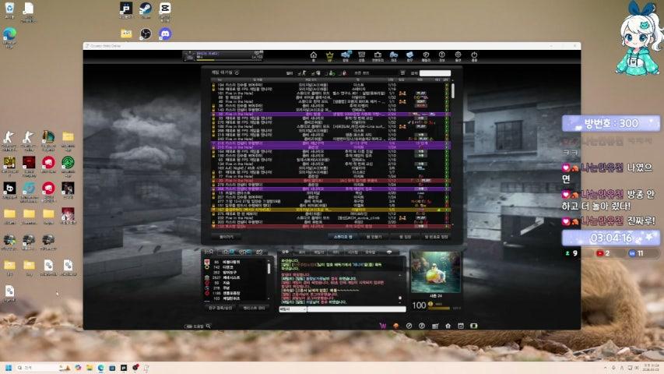Switch to the second chat tab
The width and height of the screenshot is (664, 374).
coord(301,252)
